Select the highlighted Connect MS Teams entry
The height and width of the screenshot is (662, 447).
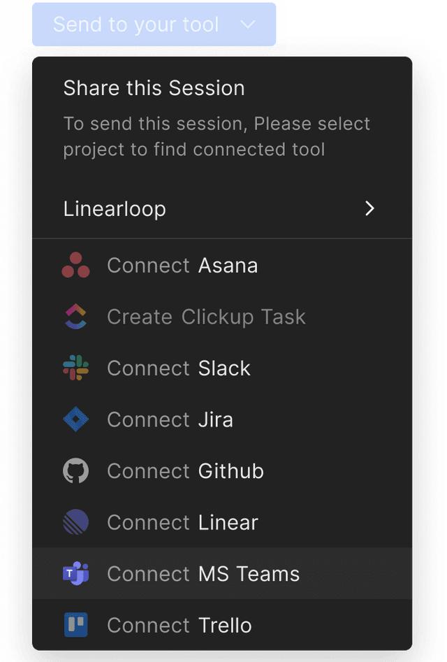pos(203,574)
